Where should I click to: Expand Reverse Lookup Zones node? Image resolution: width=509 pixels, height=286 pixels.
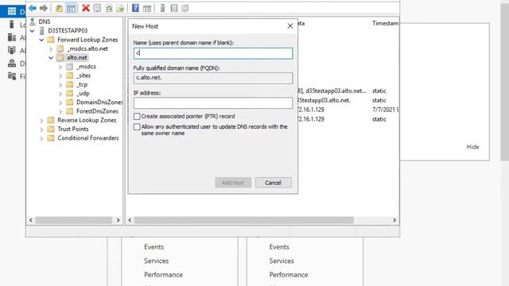tap(41, 120)
